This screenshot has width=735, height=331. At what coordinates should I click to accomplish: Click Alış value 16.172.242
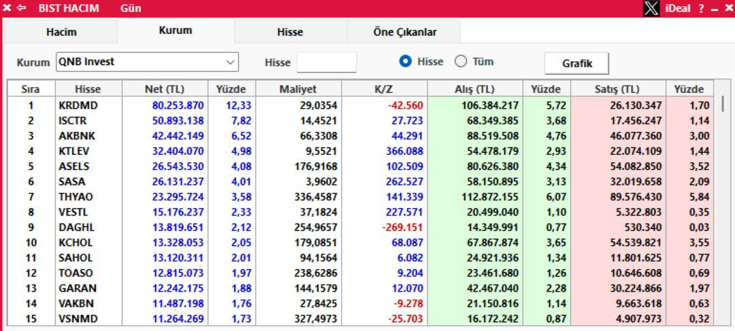pyautogui.click(x=493, y=319)
